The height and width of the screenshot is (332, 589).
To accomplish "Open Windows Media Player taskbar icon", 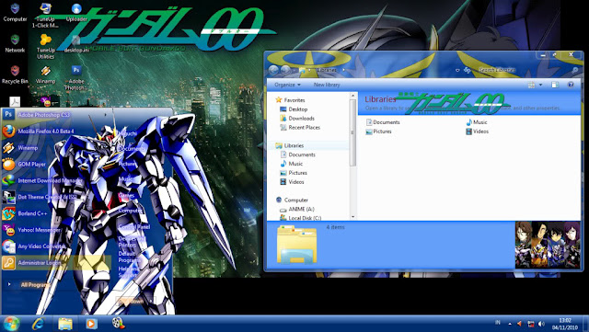I will (x=91, y=324).
